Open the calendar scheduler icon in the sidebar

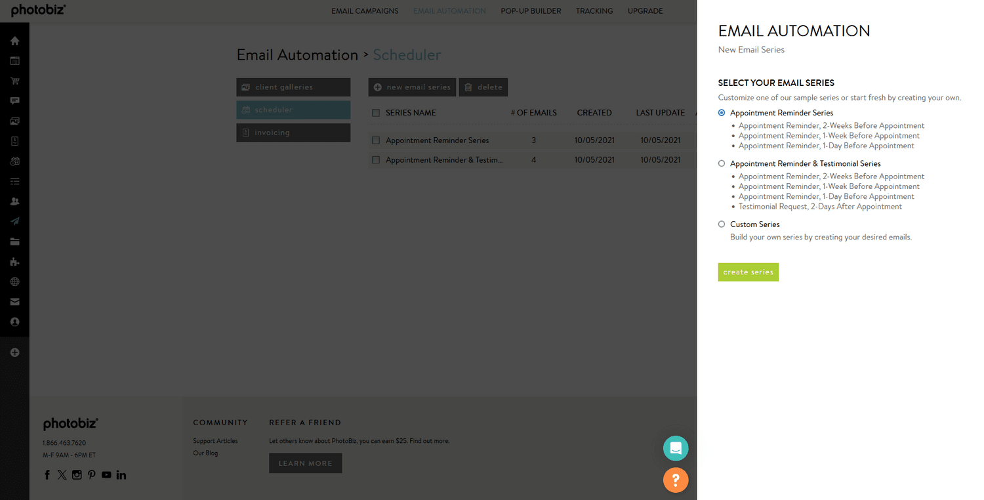[x=14, y=161]
